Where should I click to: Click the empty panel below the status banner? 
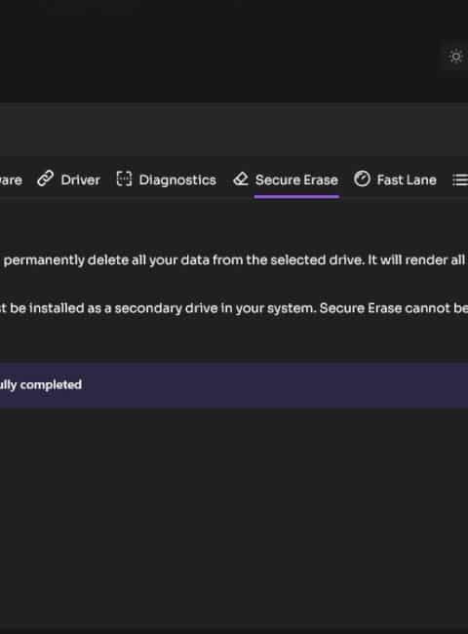pyautogui.click(x=234, y=518)
